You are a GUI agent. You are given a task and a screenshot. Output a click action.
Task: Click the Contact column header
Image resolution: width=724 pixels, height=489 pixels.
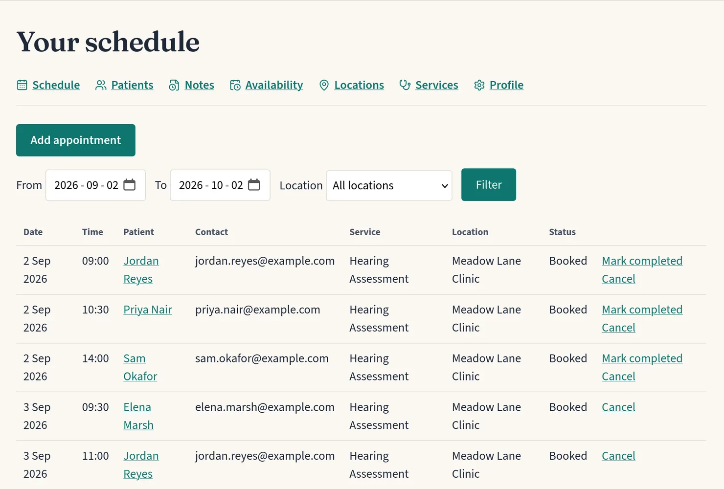[x=211, y=232]
